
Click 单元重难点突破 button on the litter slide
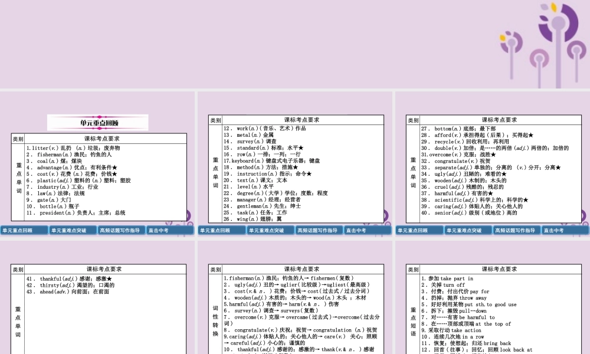(x=73, y=230)
